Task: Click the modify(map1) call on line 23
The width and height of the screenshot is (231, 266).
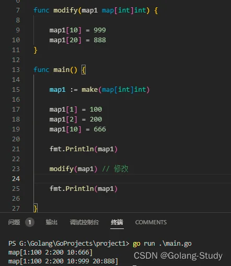Action: pyautogui.click(x=73, y=169)
